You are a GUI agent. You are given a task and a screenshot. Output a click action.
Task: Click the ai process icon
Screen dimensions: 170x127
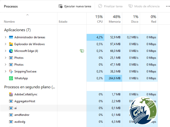11,108
